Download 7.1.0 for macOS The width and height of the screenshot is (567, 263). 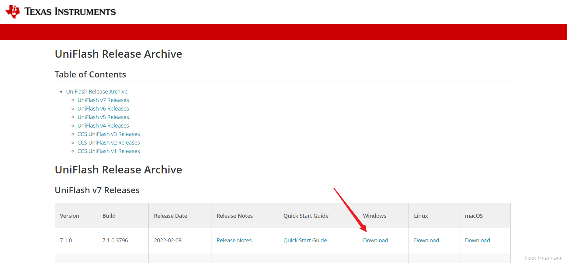[x=477, y=240]
